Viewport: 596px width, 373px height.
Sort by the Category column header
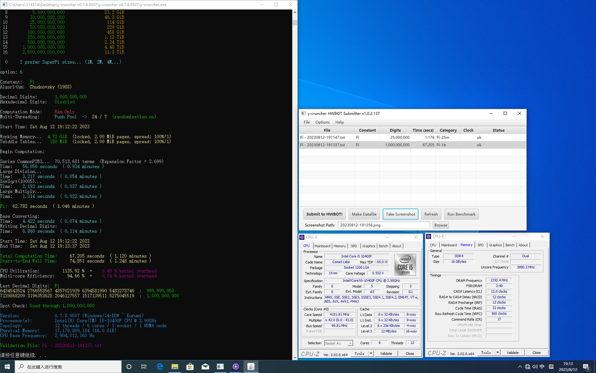pos(448,130)
